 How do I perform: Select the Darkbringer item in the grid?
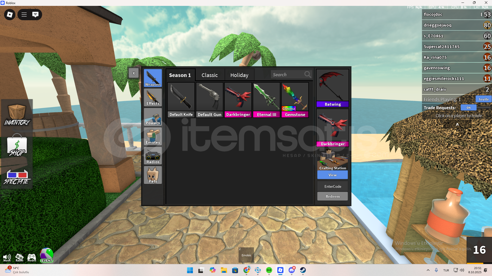tap(238, 100)
